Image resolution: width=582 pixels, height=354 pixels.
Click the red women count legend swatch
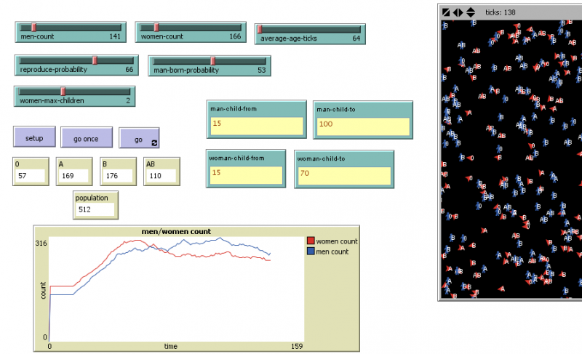pyautogui.click(x=311, y=241)
